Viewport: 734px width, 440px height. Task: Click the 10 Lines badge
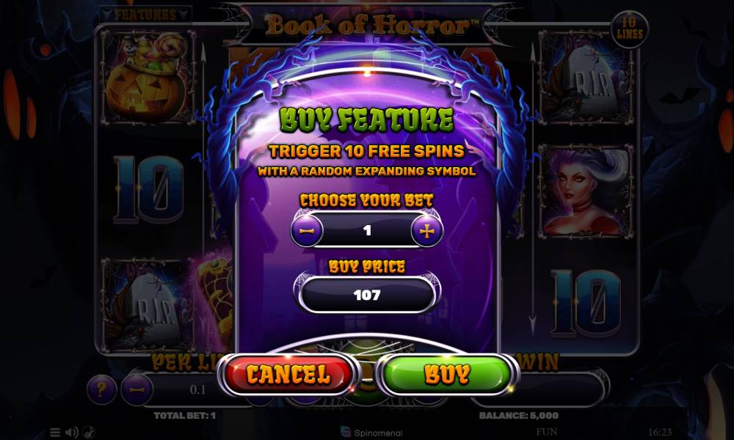[630, 29]
